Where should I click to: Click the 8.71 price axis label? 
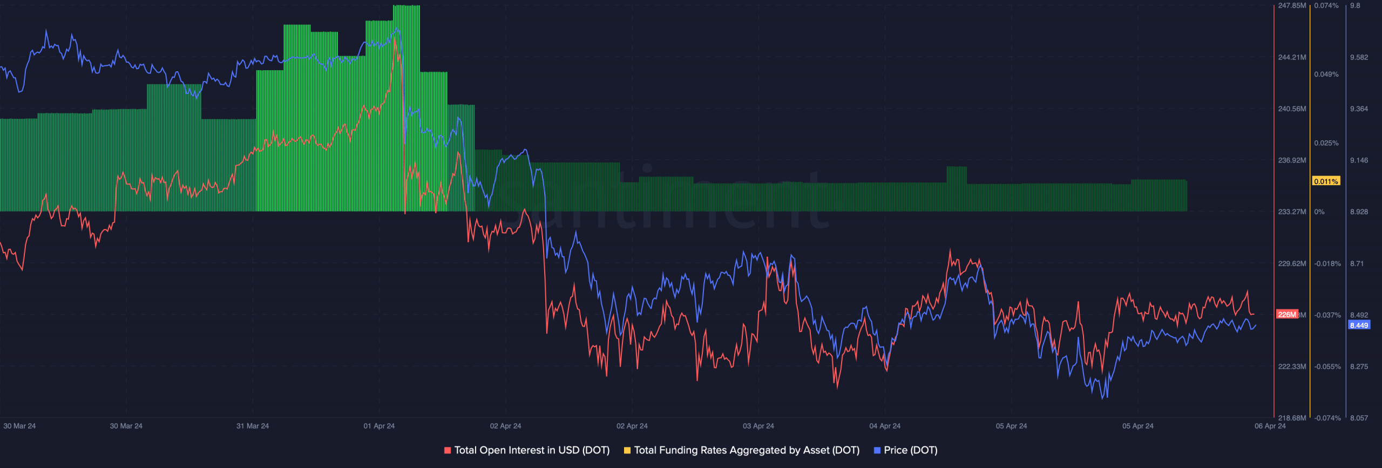(1357, 263)
